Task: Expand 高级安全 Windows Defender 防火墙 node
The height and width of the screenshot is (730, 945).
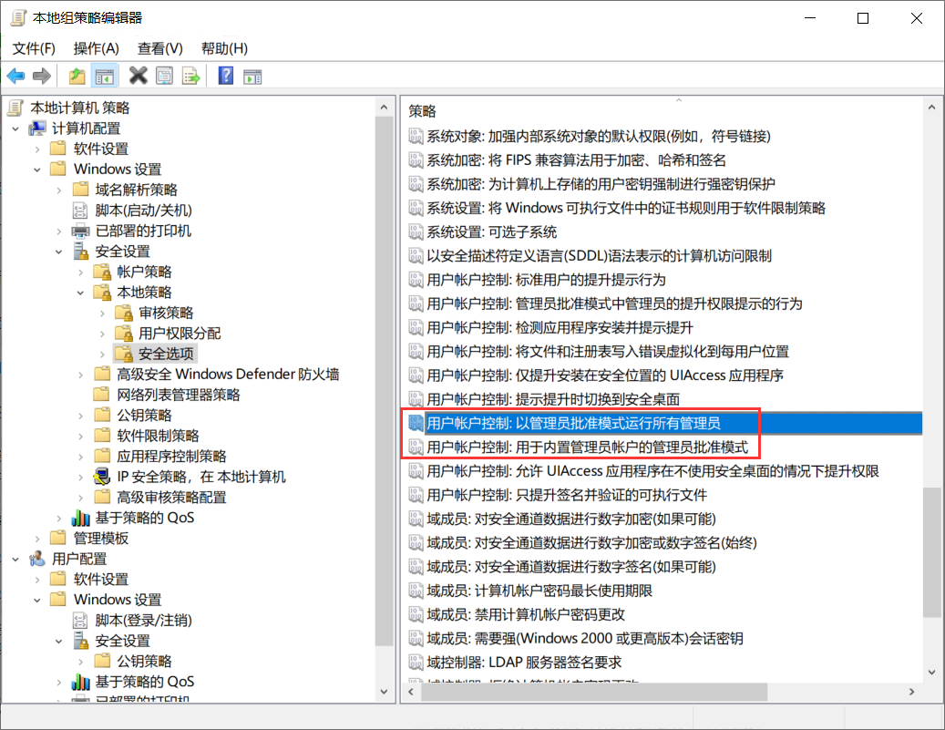Action: coord(81,375)
